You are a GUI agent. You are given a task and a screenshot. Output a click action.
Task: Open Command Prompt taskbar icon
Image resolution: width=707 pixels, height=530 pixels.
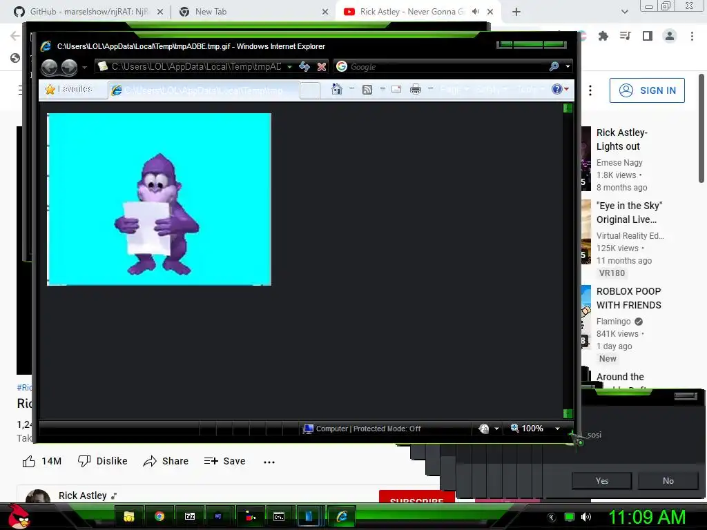pyautogui.click(x=279, y=516)
